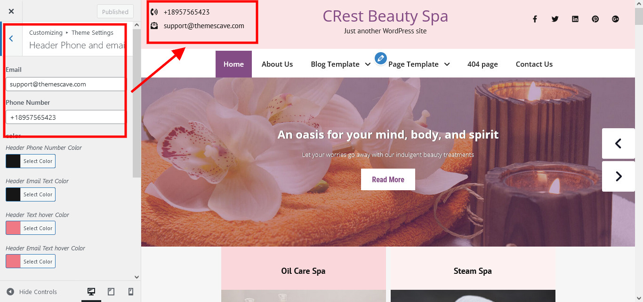The height and width of the screenshot is (302, 643).
Task: Open the About Us menu item
Action: click(277, 64)
